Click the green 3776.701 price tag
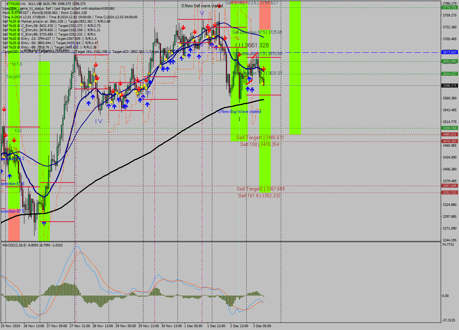 tap(449, 7)
